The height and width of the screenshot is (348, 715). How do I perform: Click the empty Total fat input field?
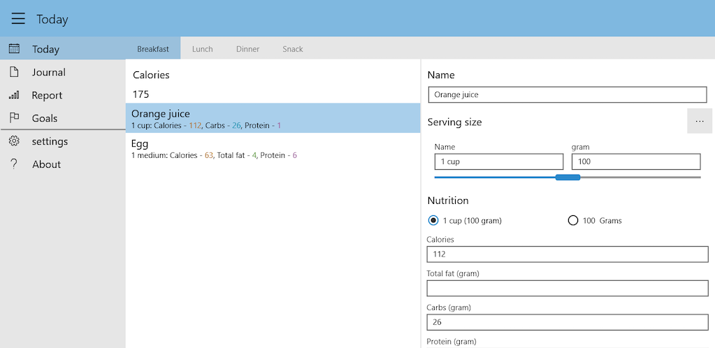pyautogui.click(x=567, y=288)
